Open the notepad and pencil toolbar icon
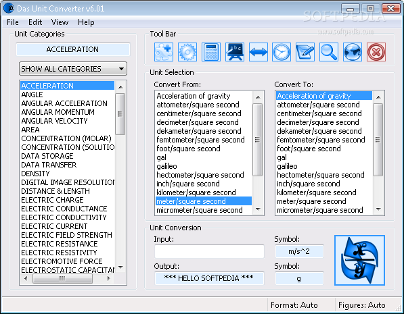 pyautogui.click(x=305, y=52)
